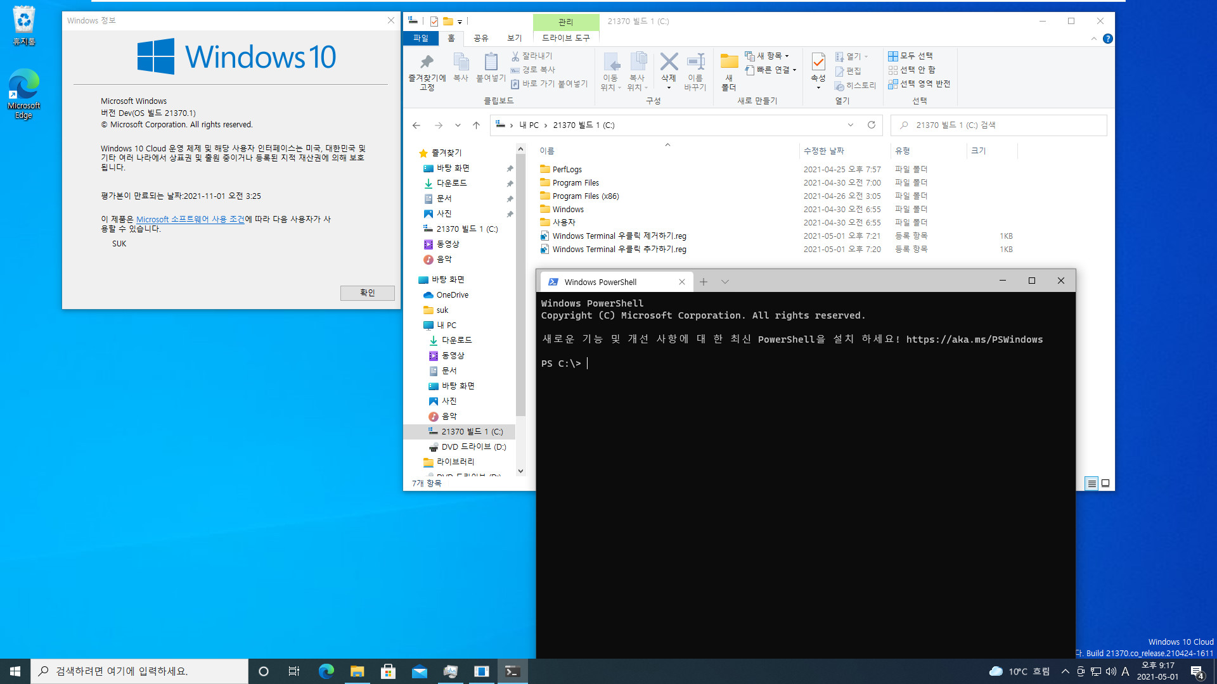Open the File (파일) ribbon tab

(421, 38)
